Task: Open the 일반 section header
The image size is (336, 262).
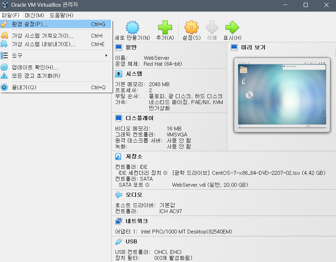Action: 131,47
